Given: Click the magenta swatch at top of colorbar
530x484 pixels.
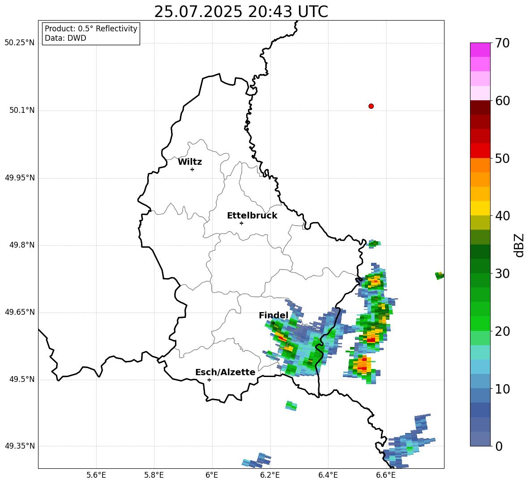Looking at the screenshot, I should tap(480, 50).
